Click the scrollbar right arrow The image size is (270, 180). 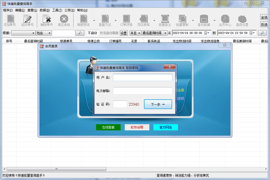tap(266, 169)
